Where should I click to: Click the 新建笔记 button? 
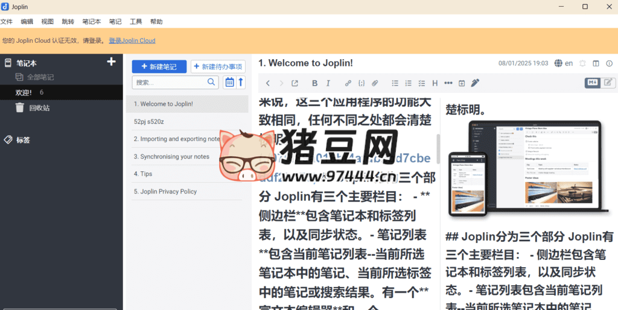[159, 66]
